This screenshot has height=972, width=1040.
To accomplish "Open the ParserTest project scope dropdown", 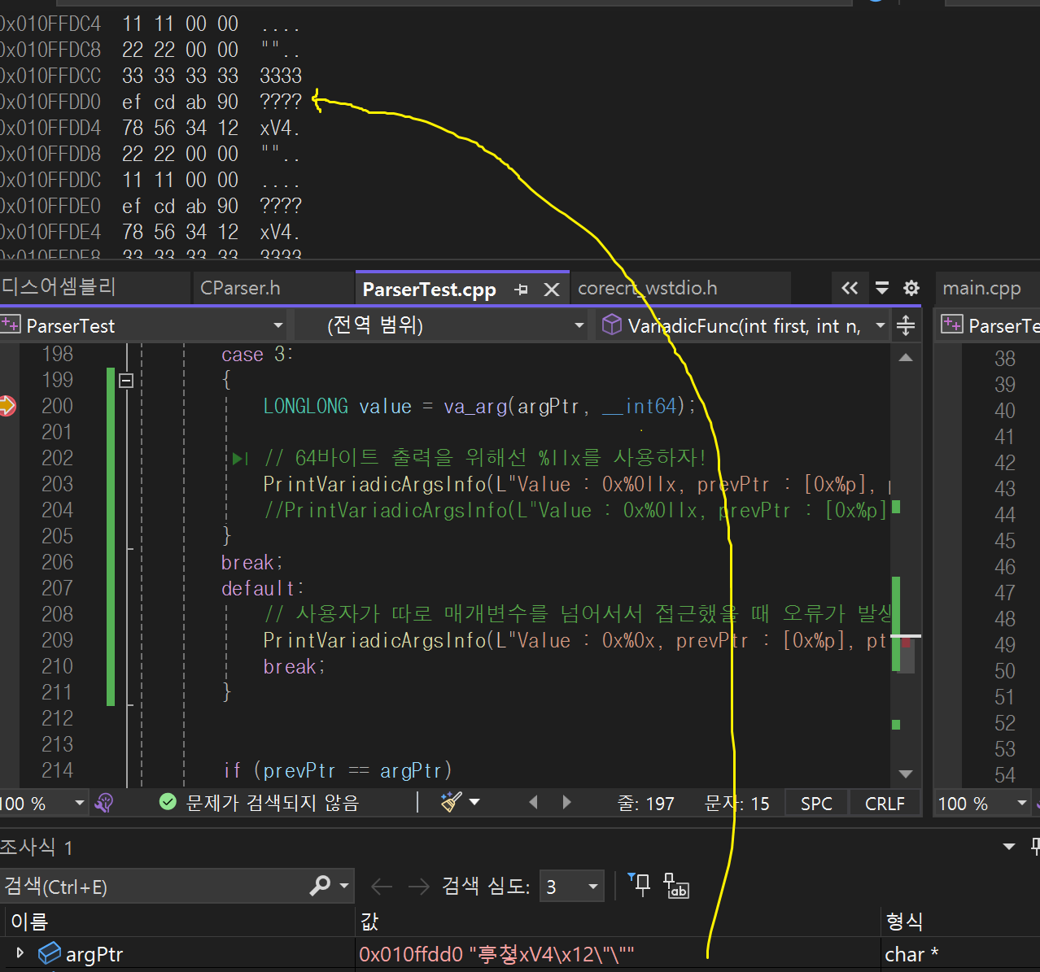I will coord(143,325).
